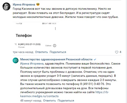This screenshot has width=127, height=103.
Task: Click the 48 минут назад timestamp
Action: (x=31, y=101)
